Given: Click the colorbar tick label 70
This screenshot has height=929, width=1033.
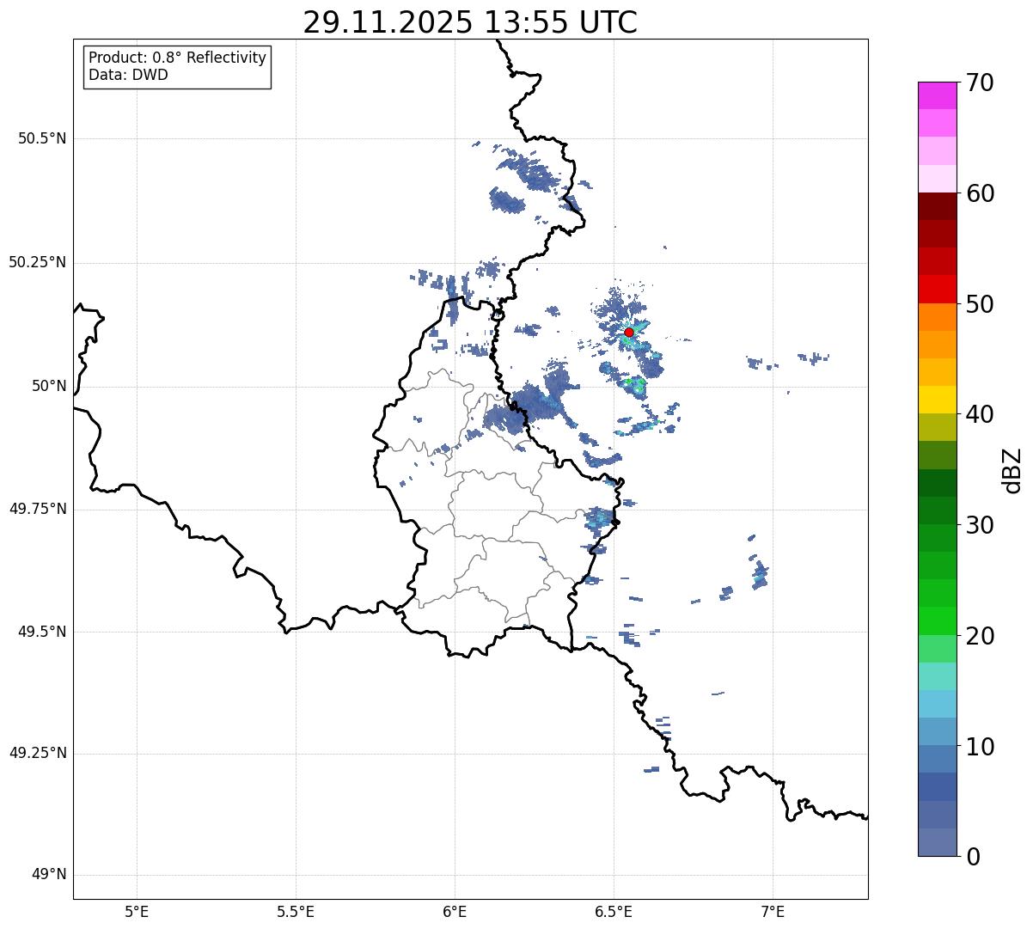Looking at the screenshot, I should [981, 83].
